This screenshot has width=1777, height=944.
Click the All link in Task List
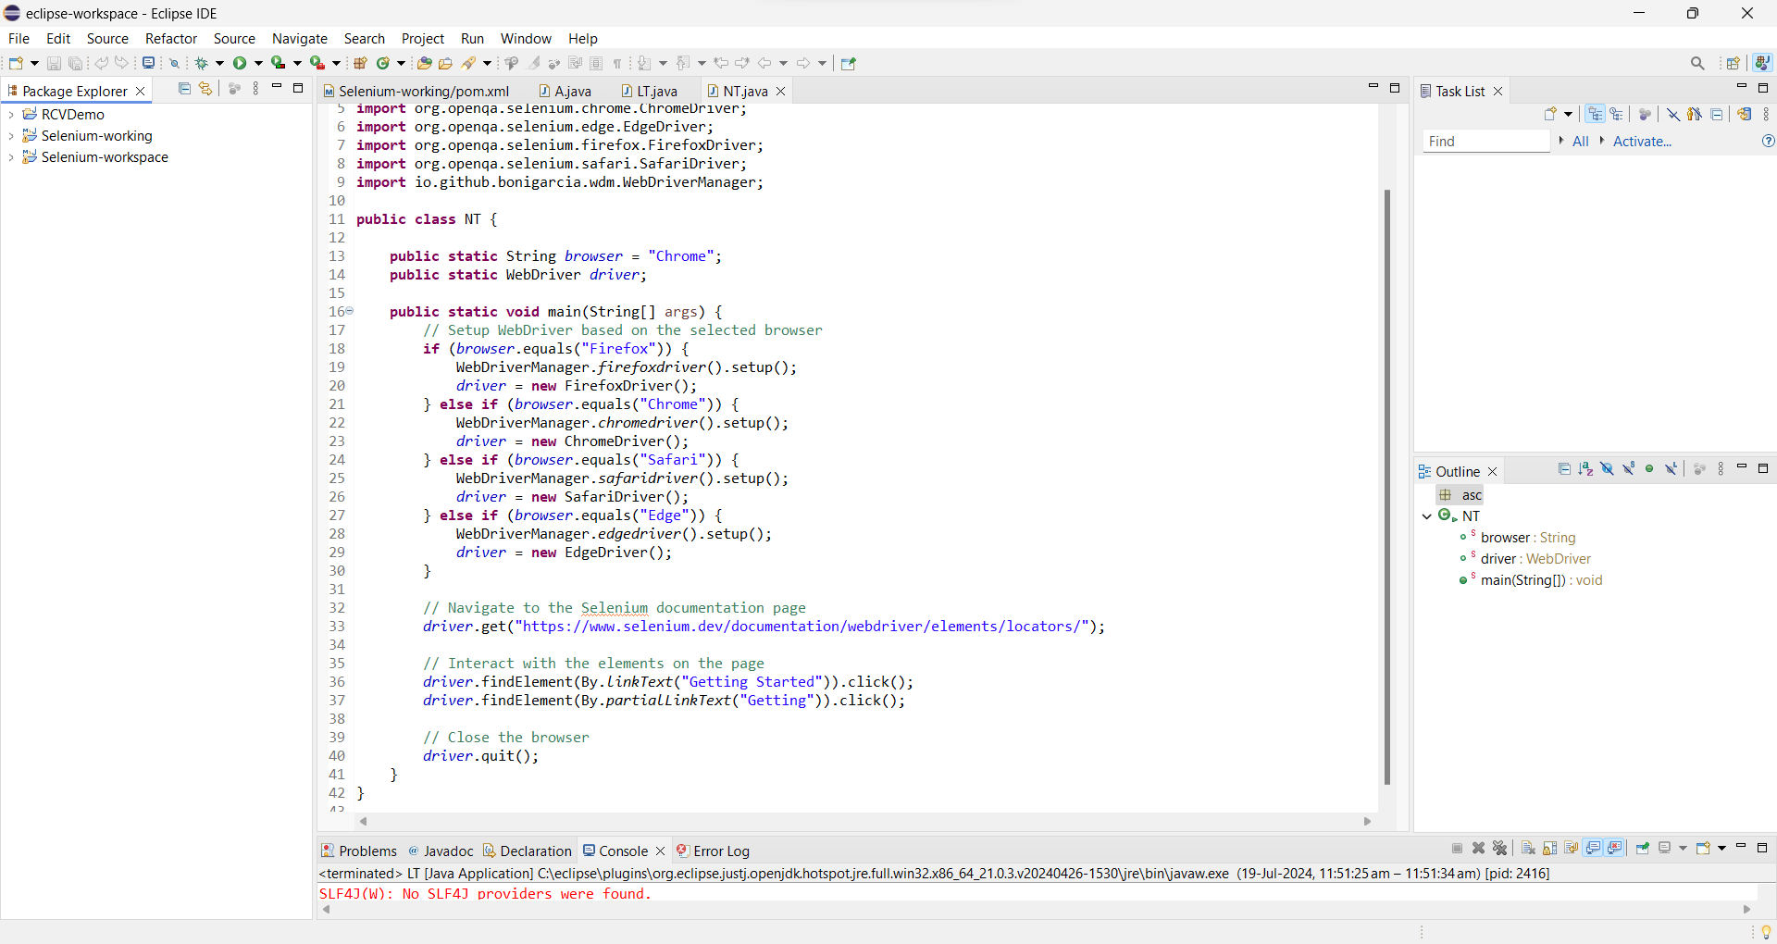(1580, 142)
